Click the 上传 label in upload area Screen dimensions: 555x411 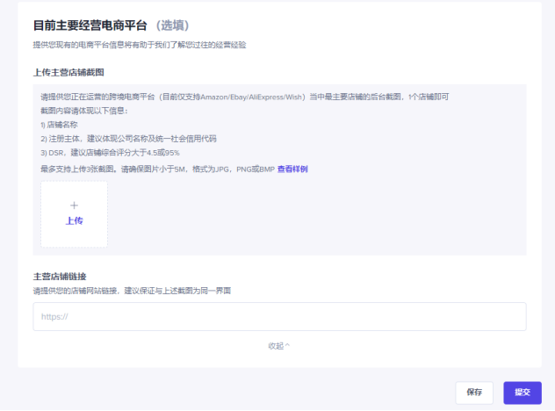point(74,220)
